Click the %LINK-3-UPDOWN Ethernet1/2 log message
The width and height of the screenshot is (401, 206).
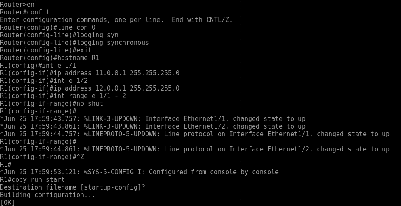coord(153,126)
